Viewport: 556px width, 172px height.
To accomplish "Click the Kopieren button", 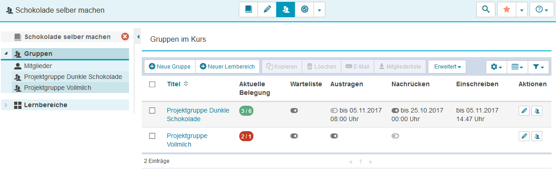I will pos(282,67).
